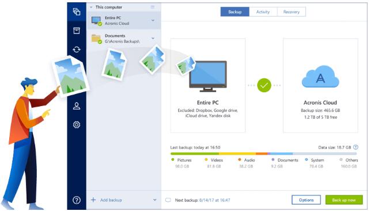370x211 pixels.
Task: Open the Backup section in the sidebar
Action: click(x=77, y=12)
